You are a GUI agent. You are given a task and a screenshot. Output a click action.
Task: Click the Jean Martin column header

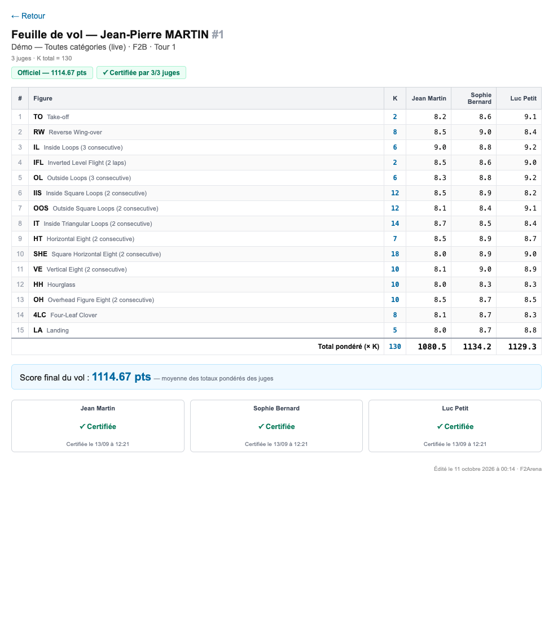429,98
